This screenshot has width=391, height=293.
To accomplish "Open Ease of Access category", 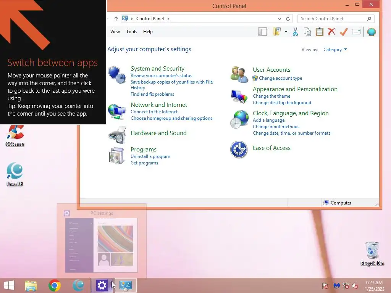I will coord(271,148).
